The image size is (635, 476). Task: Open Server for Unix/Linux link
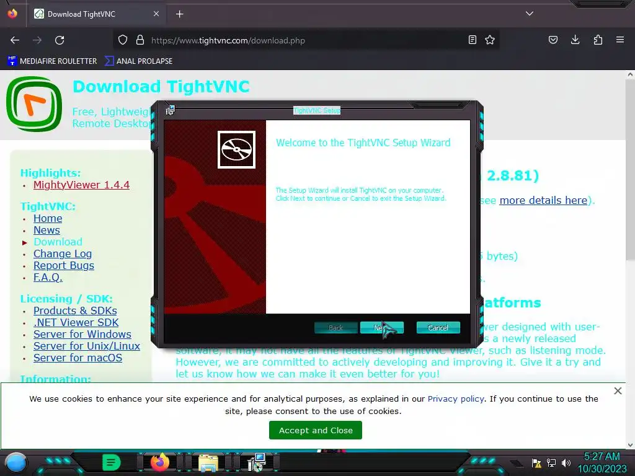click(87, 346)
